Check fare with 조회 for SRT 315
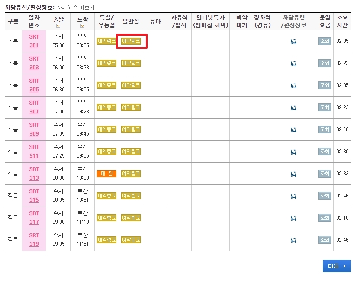This screenshot has width=357, height=281. 325,196
